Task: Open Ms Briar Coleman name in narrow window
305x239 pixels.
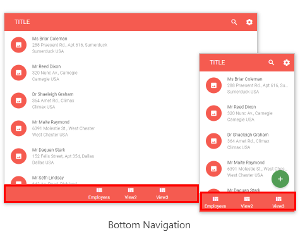Action: tap(245, 79)
